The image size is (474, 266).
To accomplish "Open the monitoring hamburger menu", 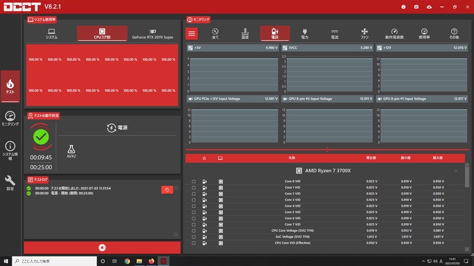I will (x=192, y=33).
